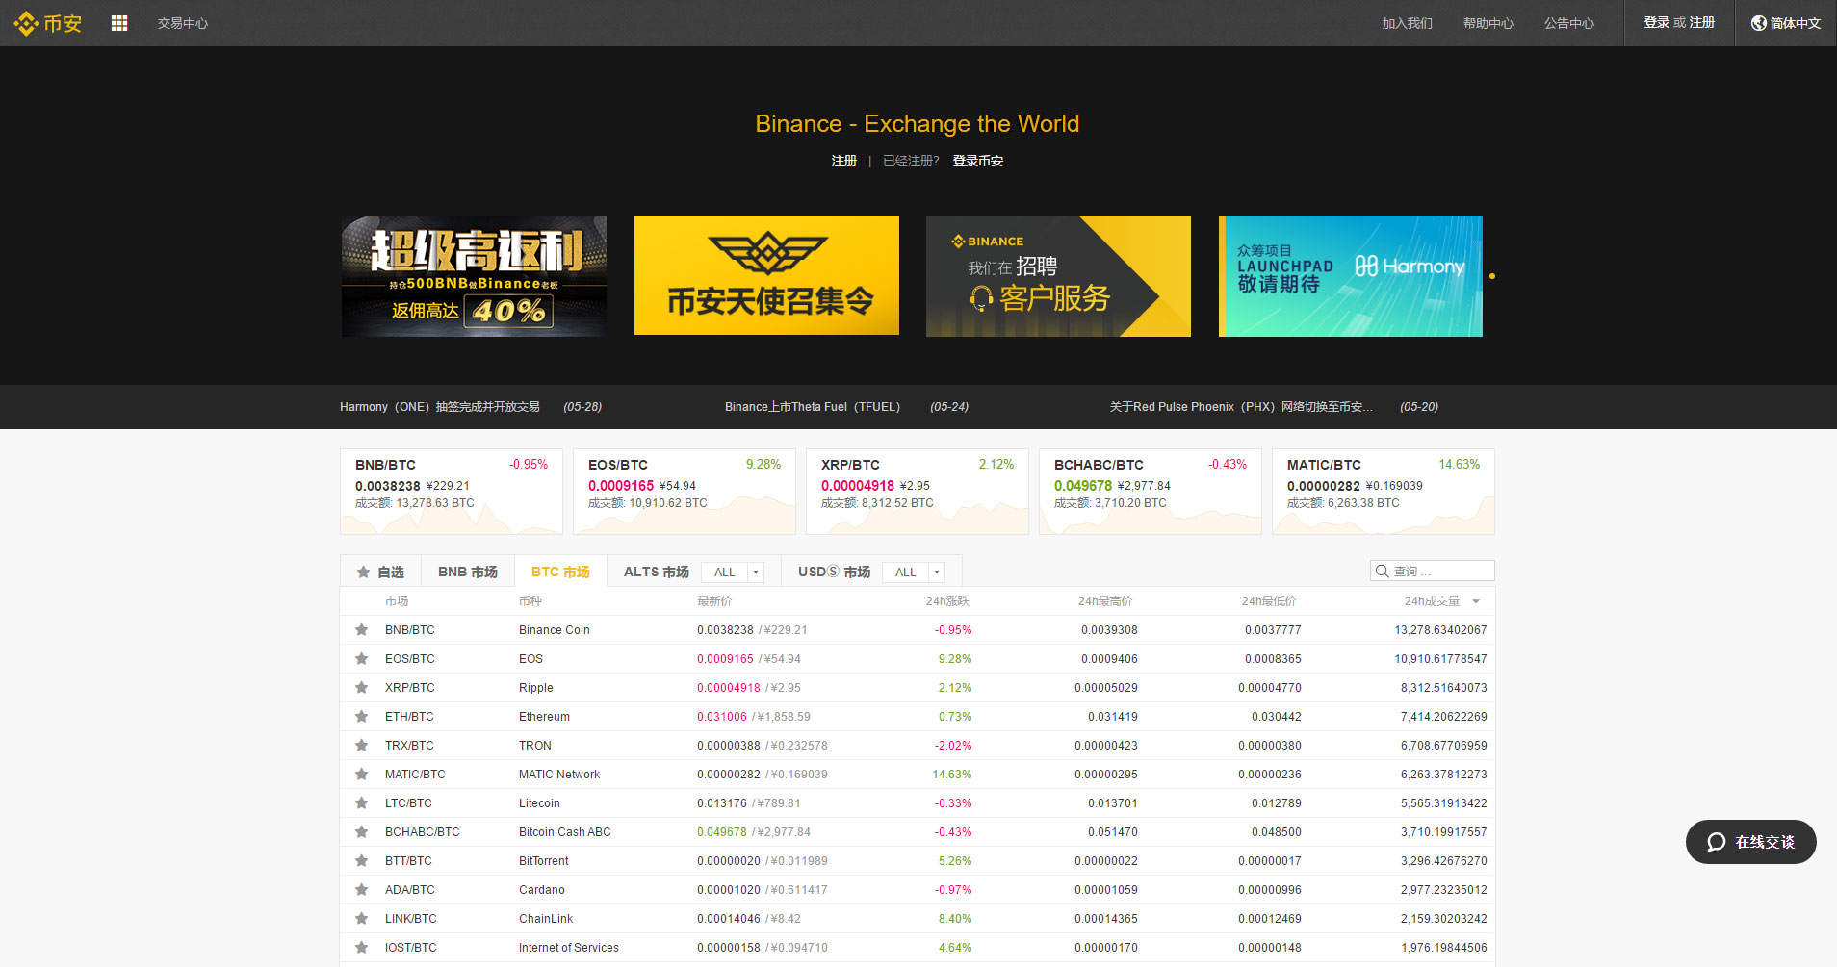Click 注册 under Exchange the World

(x=844, y=161)
